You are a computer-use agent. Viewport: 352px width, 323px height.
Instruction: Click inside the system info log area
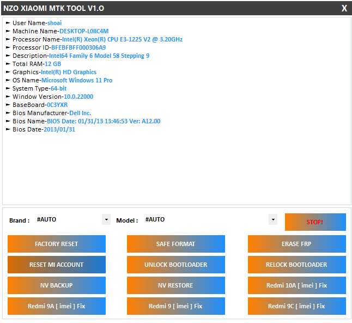[x=177, y=164]
